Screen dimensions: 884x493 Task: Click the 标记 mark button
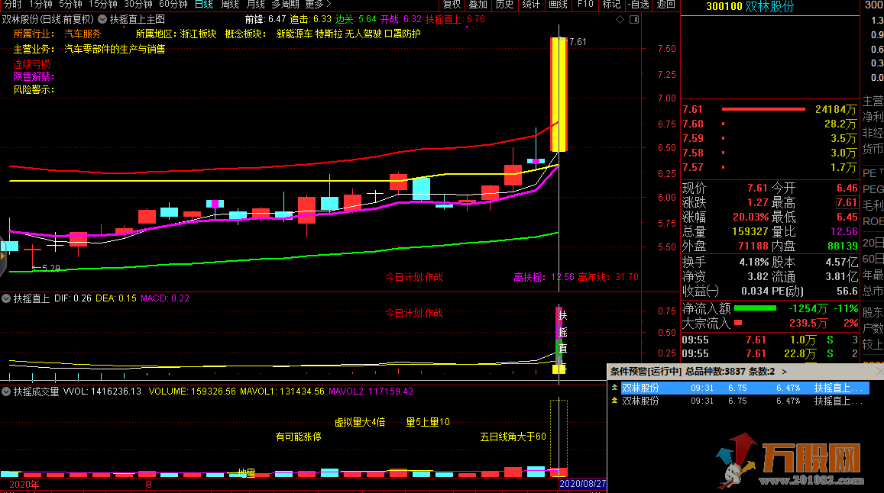coord(612,5)
